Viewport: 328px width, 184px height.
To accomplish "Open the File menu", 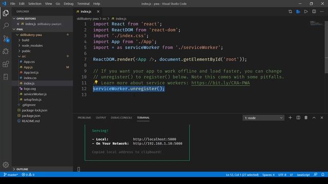I will click(x=13, y=4).
